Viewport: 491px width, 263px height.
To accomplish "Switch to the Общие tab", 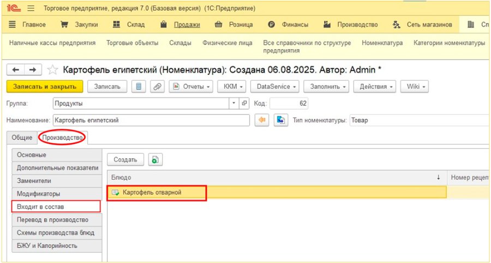I will coord(22,138).
